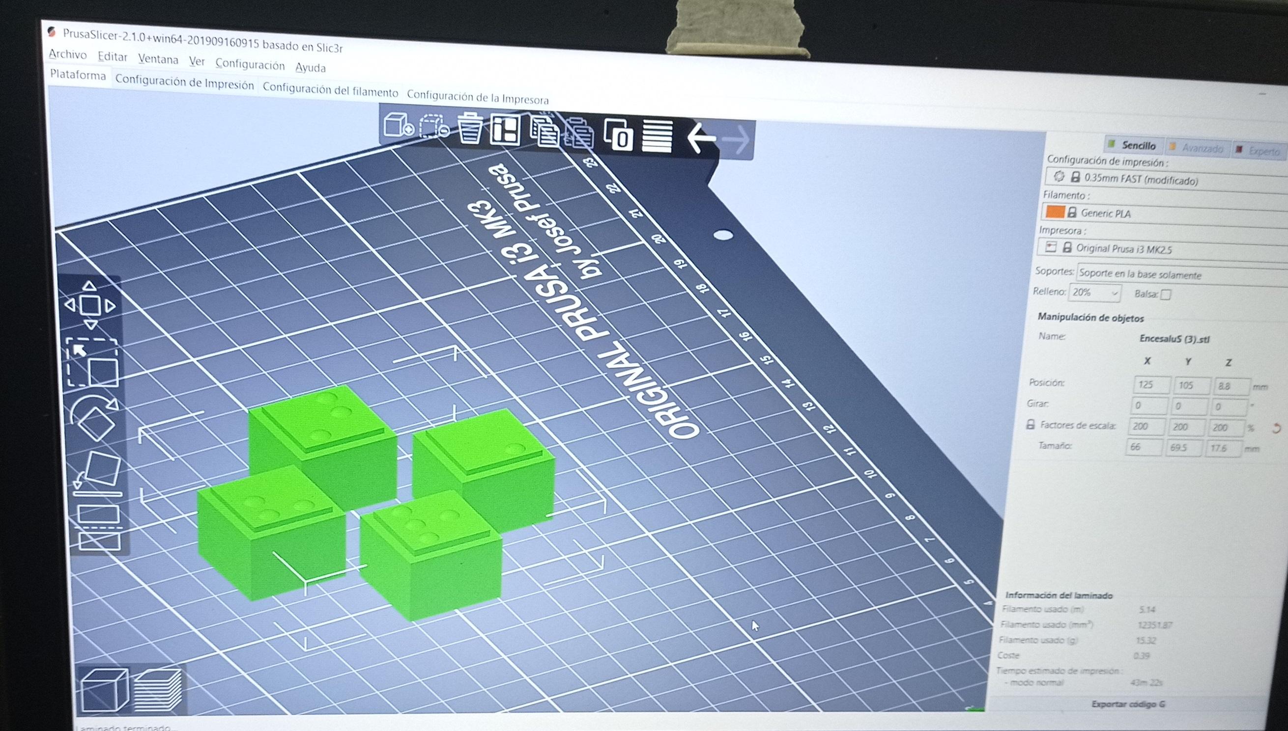1288x731 pixels.
Task: Click the reset scale orange arrow
Action: 1276,429
